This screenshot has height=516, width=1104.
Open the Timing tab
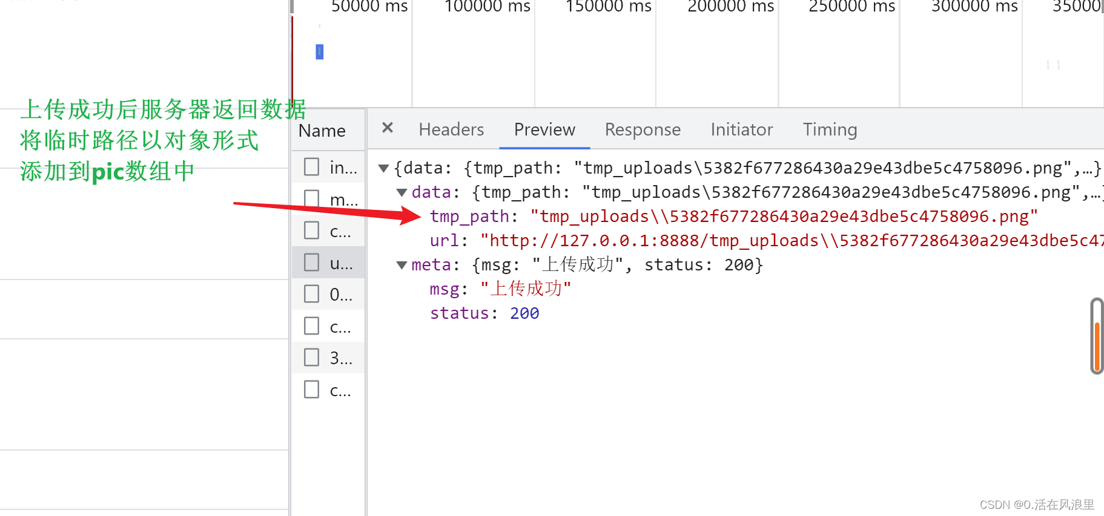pyautogui.click(x=830, y=129)
